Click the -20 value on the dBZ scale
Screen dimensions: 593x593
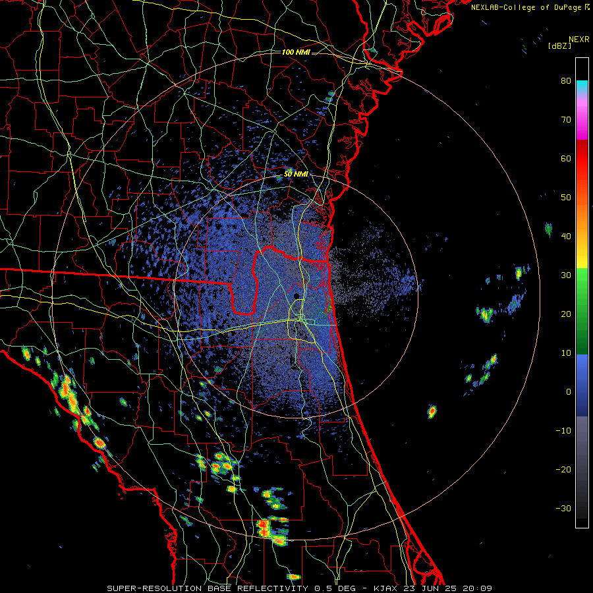pos(563,469)
